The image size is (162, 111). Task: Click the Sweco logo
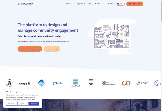click(25, 83)
